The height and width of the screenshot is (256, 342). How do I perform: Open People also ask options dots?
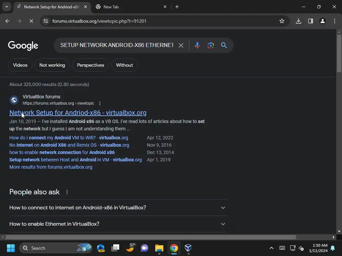67,192
